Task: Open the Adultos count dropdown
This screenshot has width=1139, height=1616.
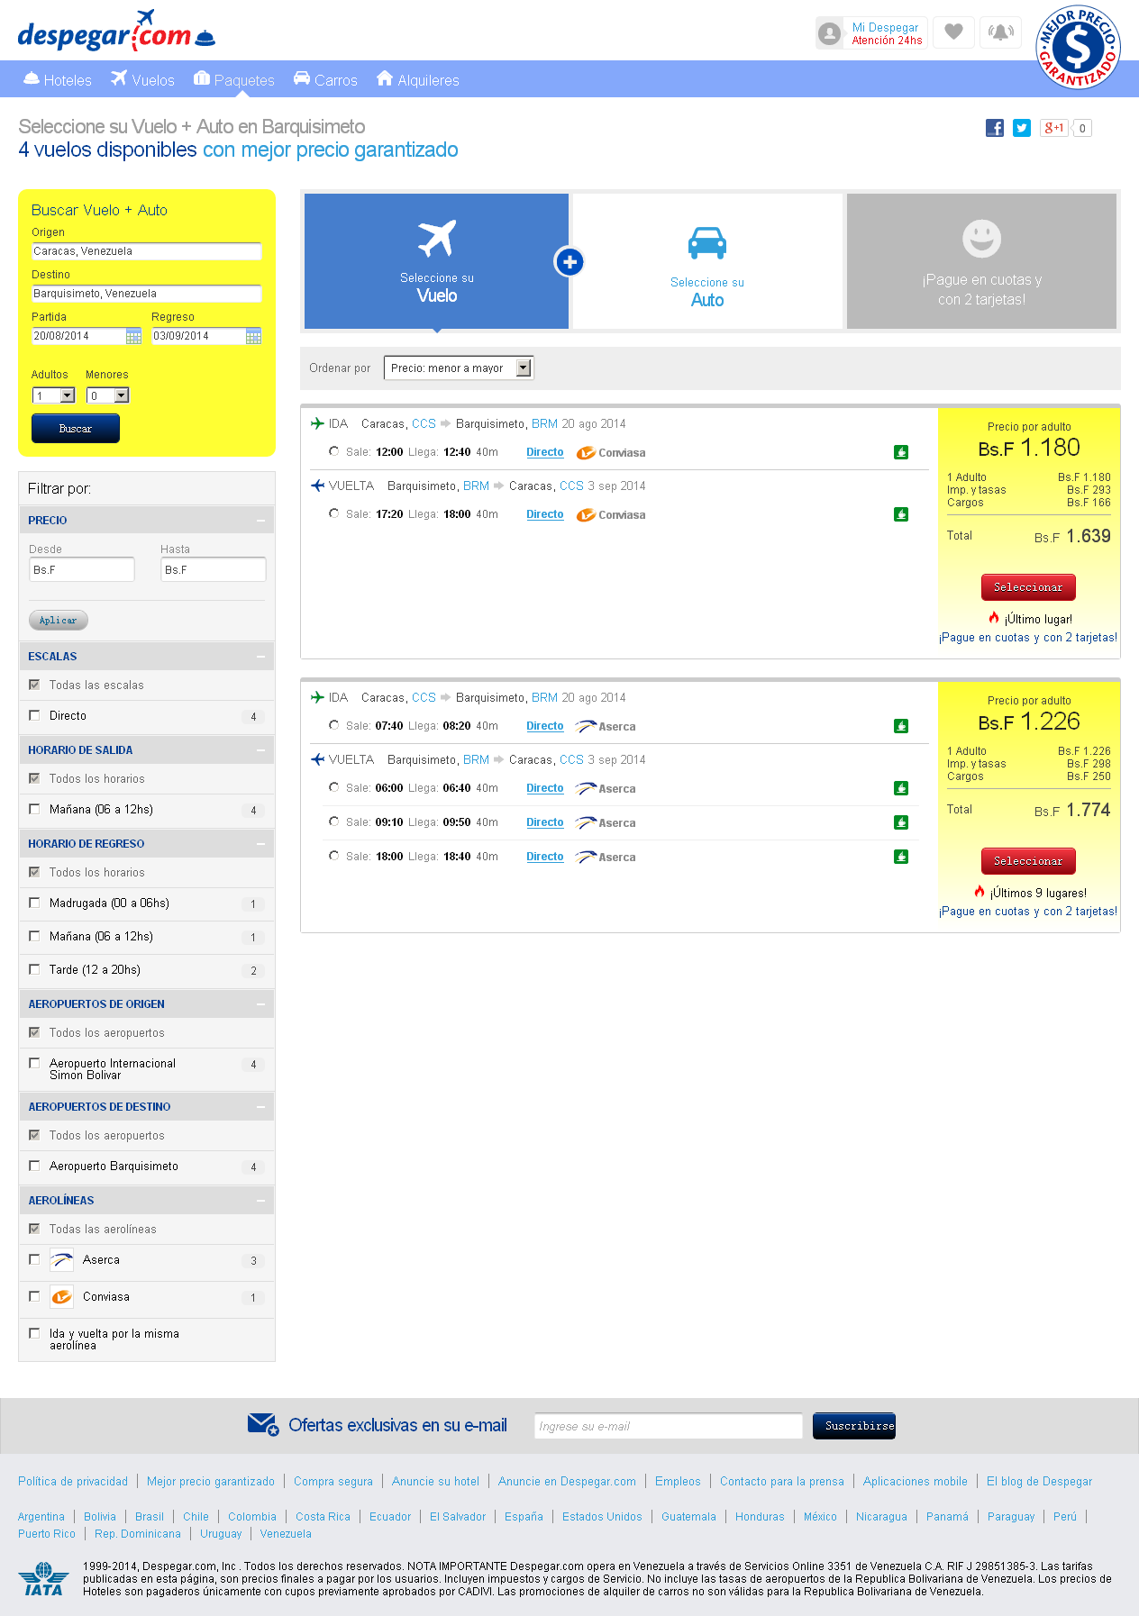Action: [x=54, y=395]
